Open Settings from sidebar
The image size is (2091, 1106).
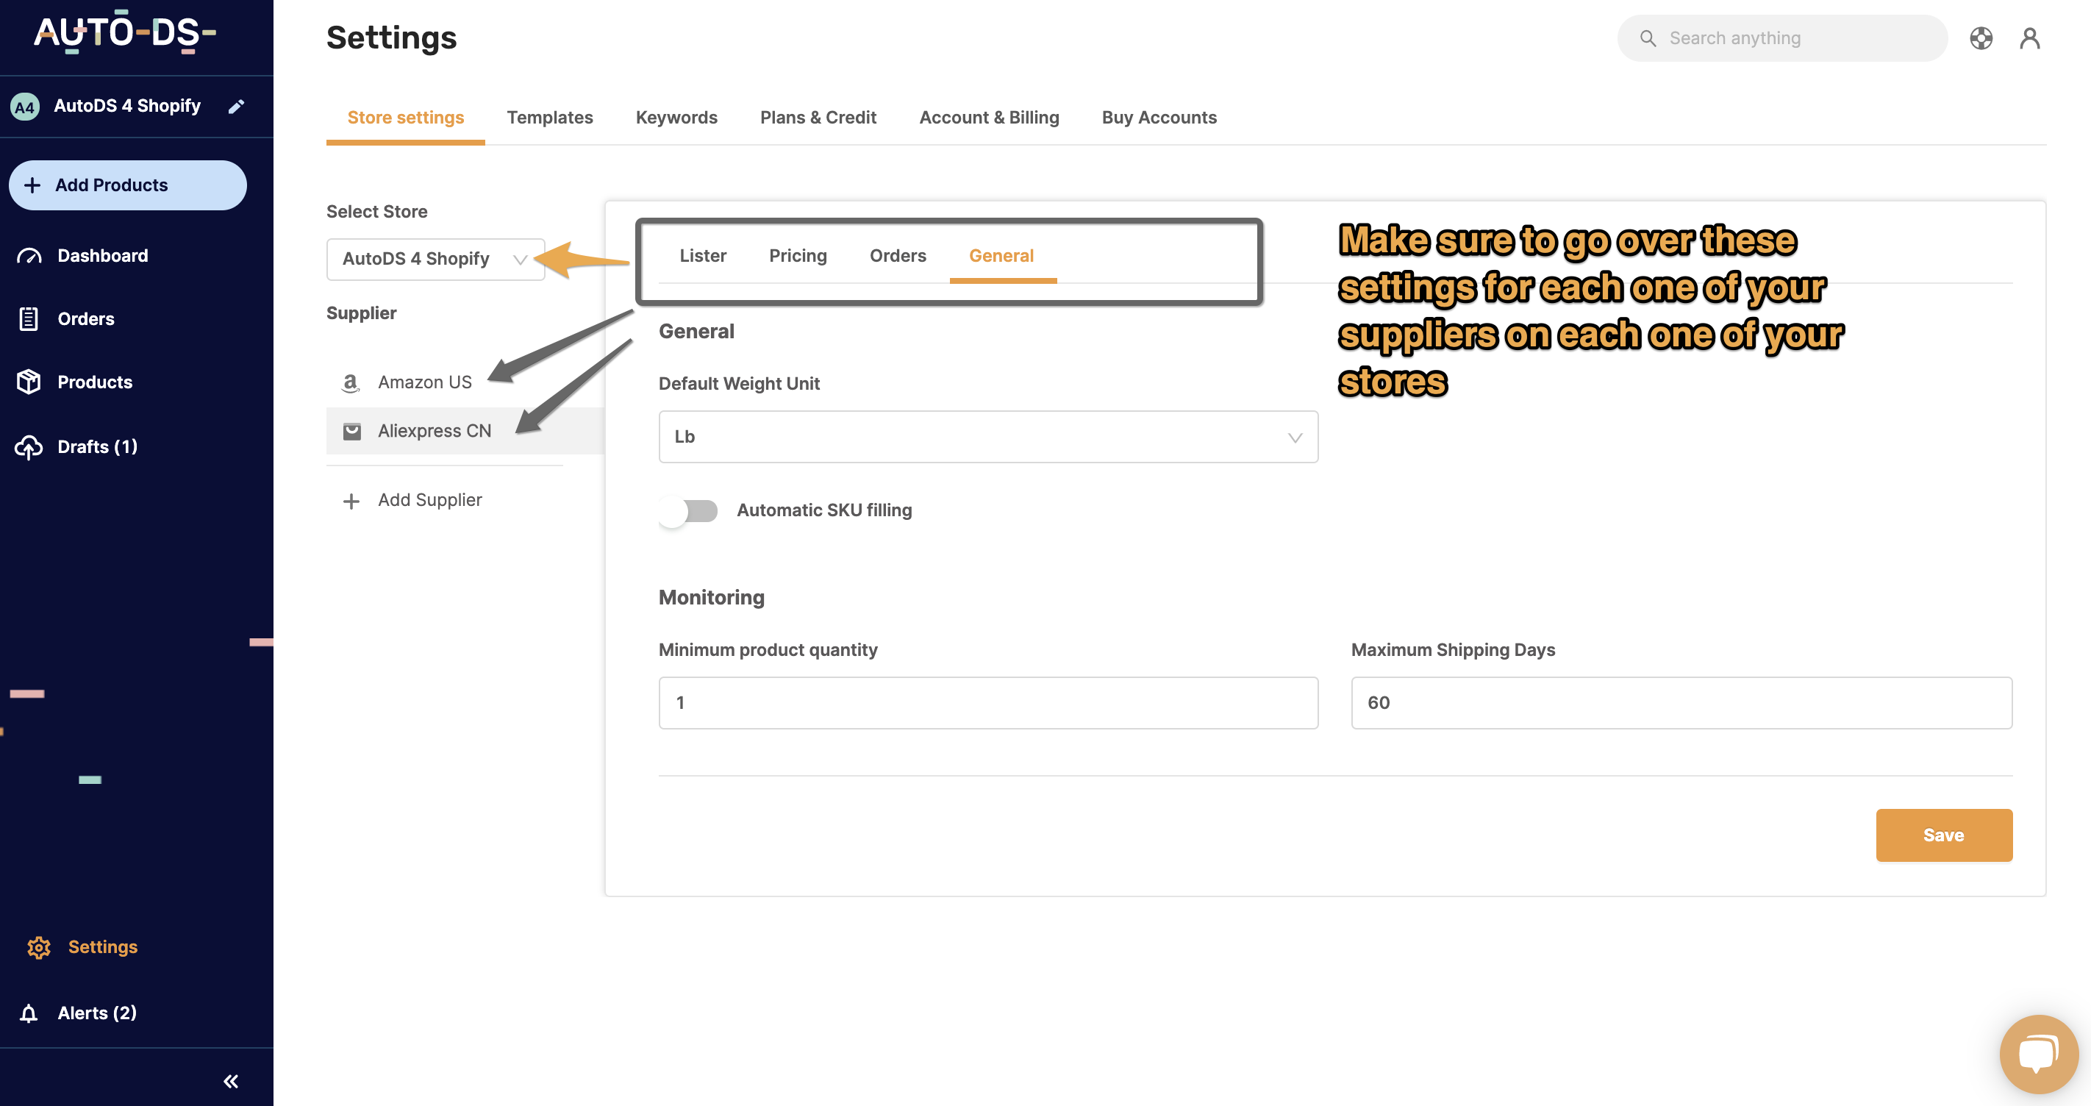(x=102, y=947)
